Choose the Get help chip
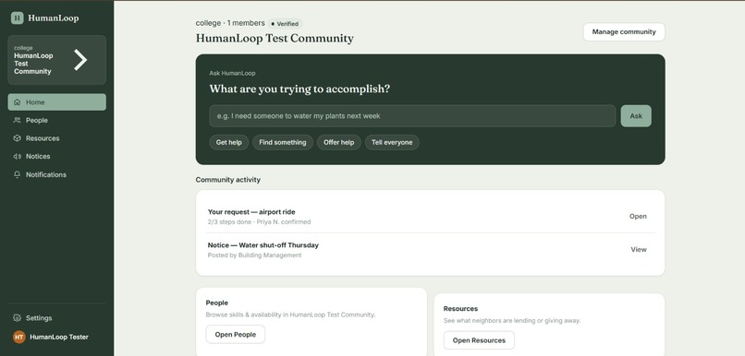Viewport: 745px width, 356px height. 229,142
